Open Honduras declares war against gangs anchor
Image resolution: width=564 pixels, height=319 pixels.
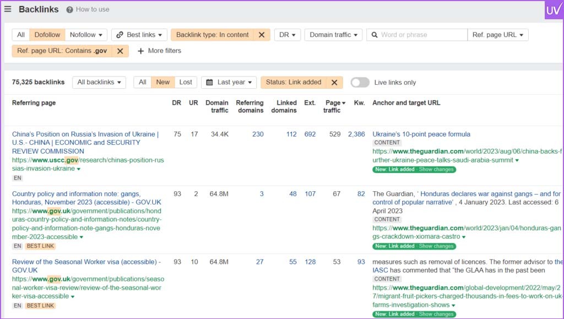coord(467,198)
